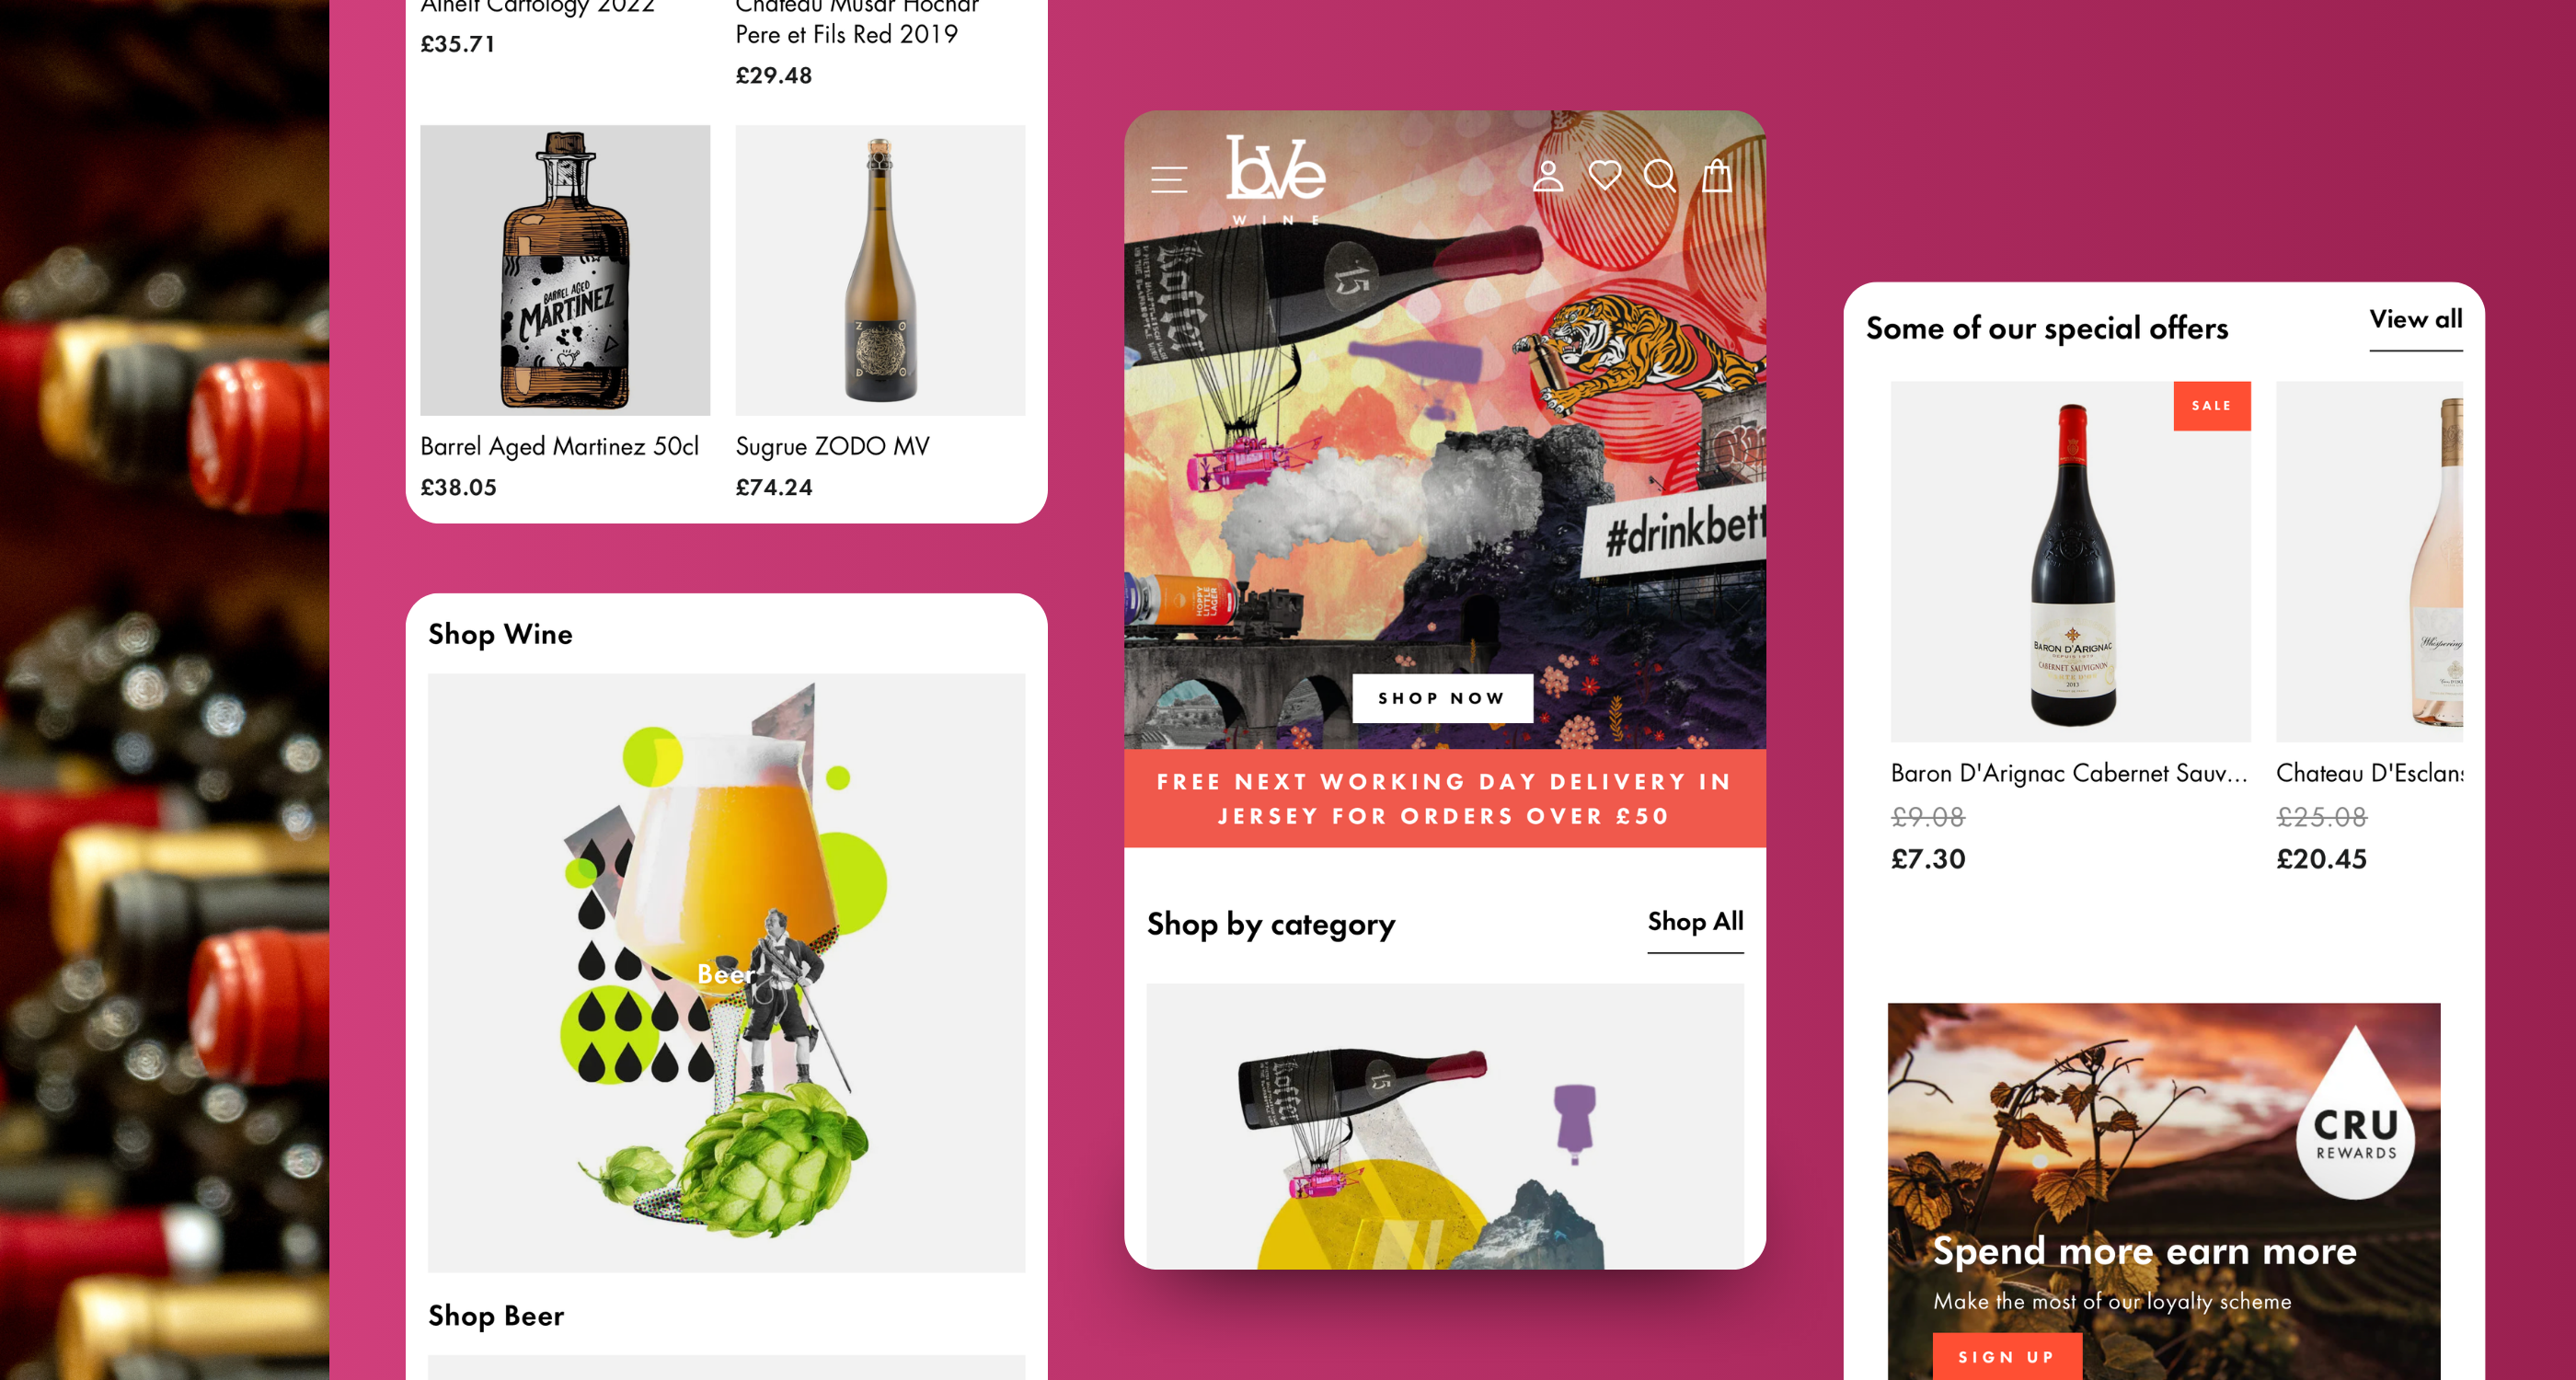Select the Baron D'Arignac Cabernet bottle image
The width and height of the screenshot is (2576, 1380).
coord(2070,561)
